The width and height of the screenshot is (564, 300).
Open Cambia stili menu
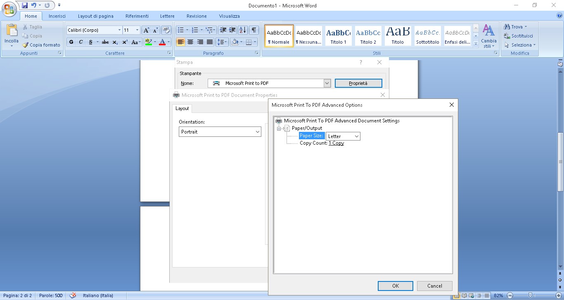(489, 36)
